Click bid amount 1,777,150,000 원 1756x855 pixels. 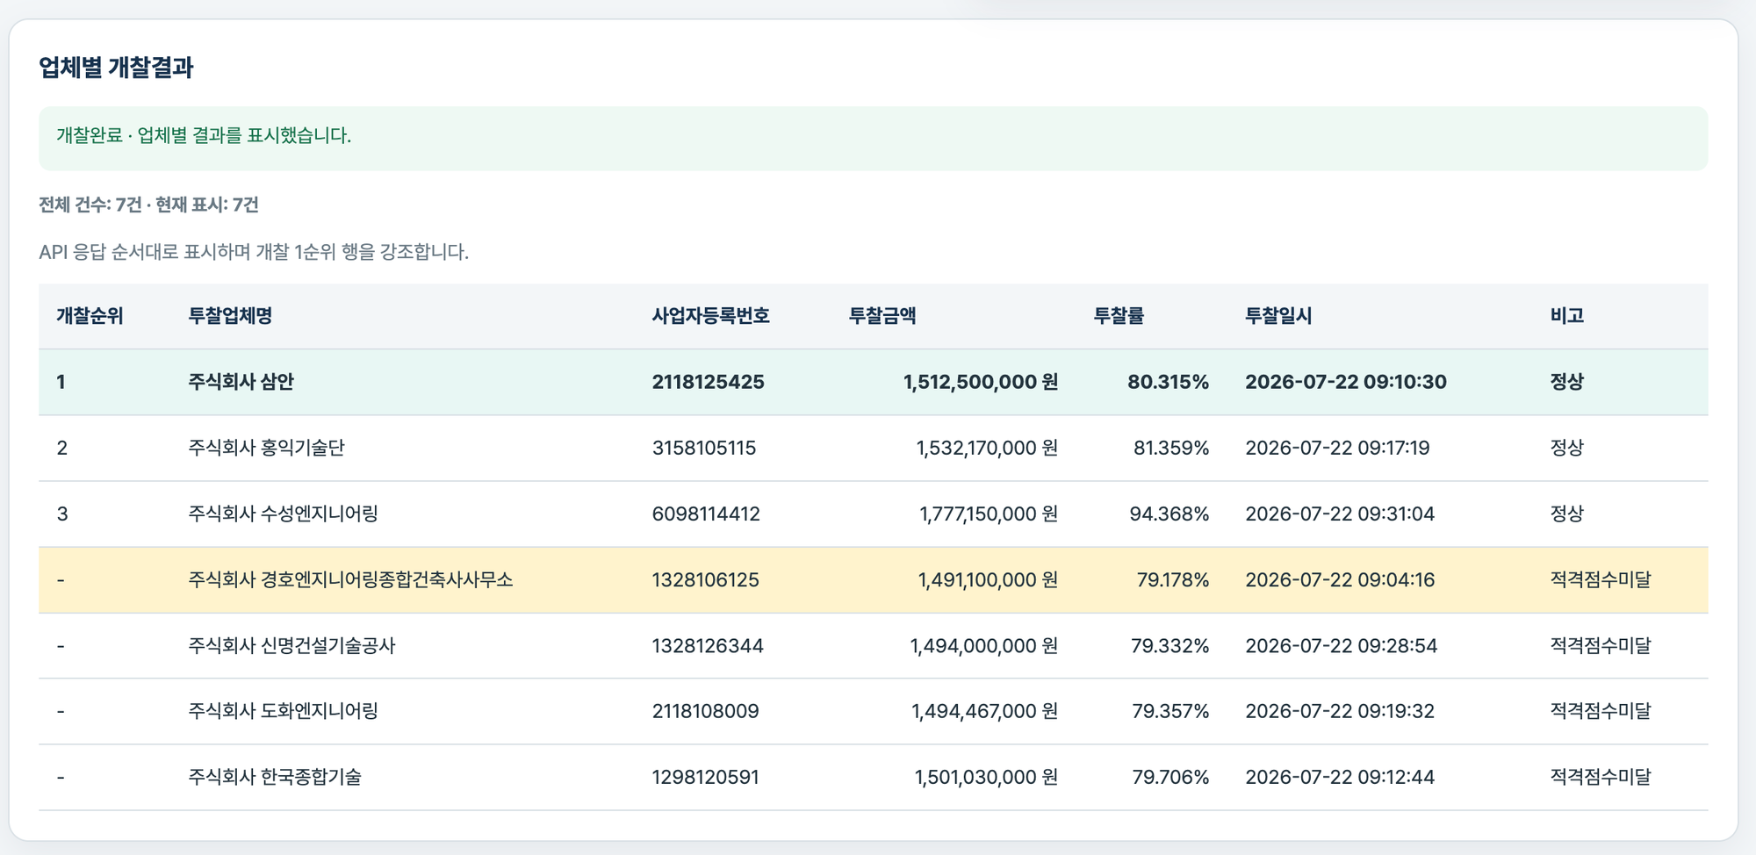[989, 514]
